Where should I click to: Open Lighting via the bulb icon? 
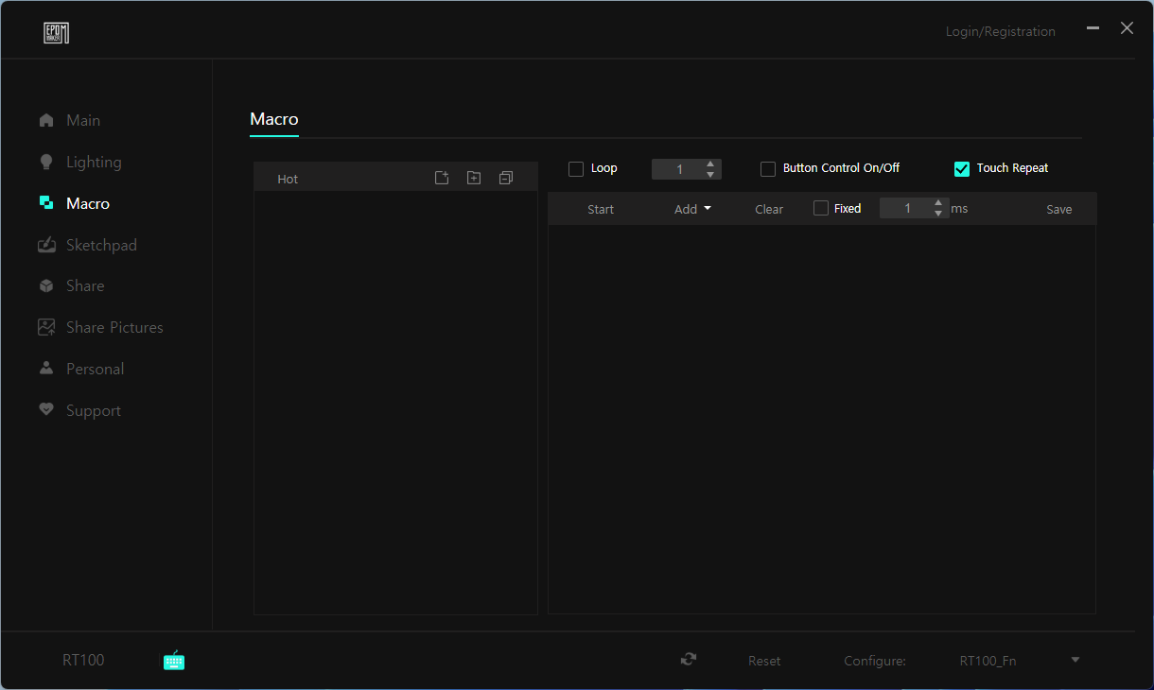(x=46, y=162)
